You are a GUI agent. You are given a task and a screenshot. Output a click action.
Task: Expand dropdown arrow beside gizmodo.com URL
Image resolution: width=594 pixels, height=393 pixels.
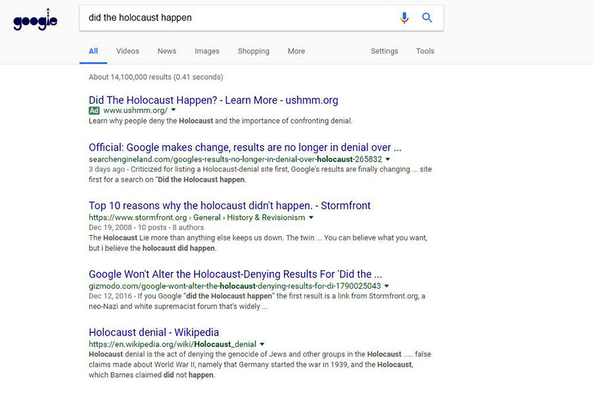[x=386, y=286]
